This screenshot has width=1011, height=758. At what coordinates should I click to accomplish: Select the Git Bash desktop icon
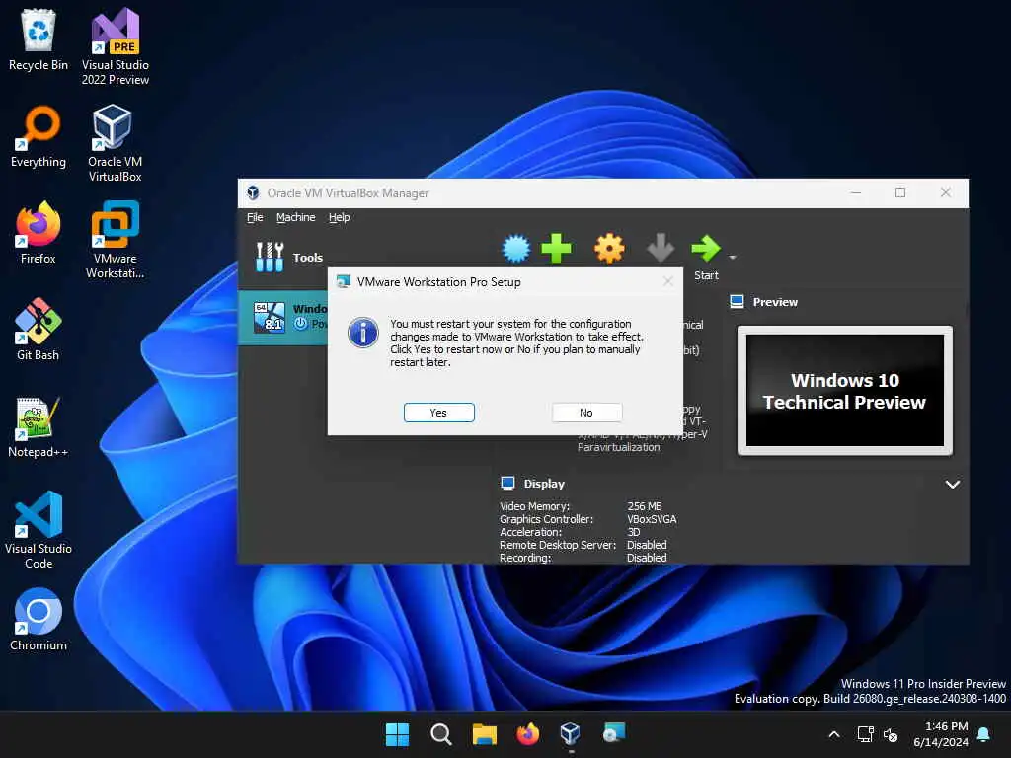39,329
